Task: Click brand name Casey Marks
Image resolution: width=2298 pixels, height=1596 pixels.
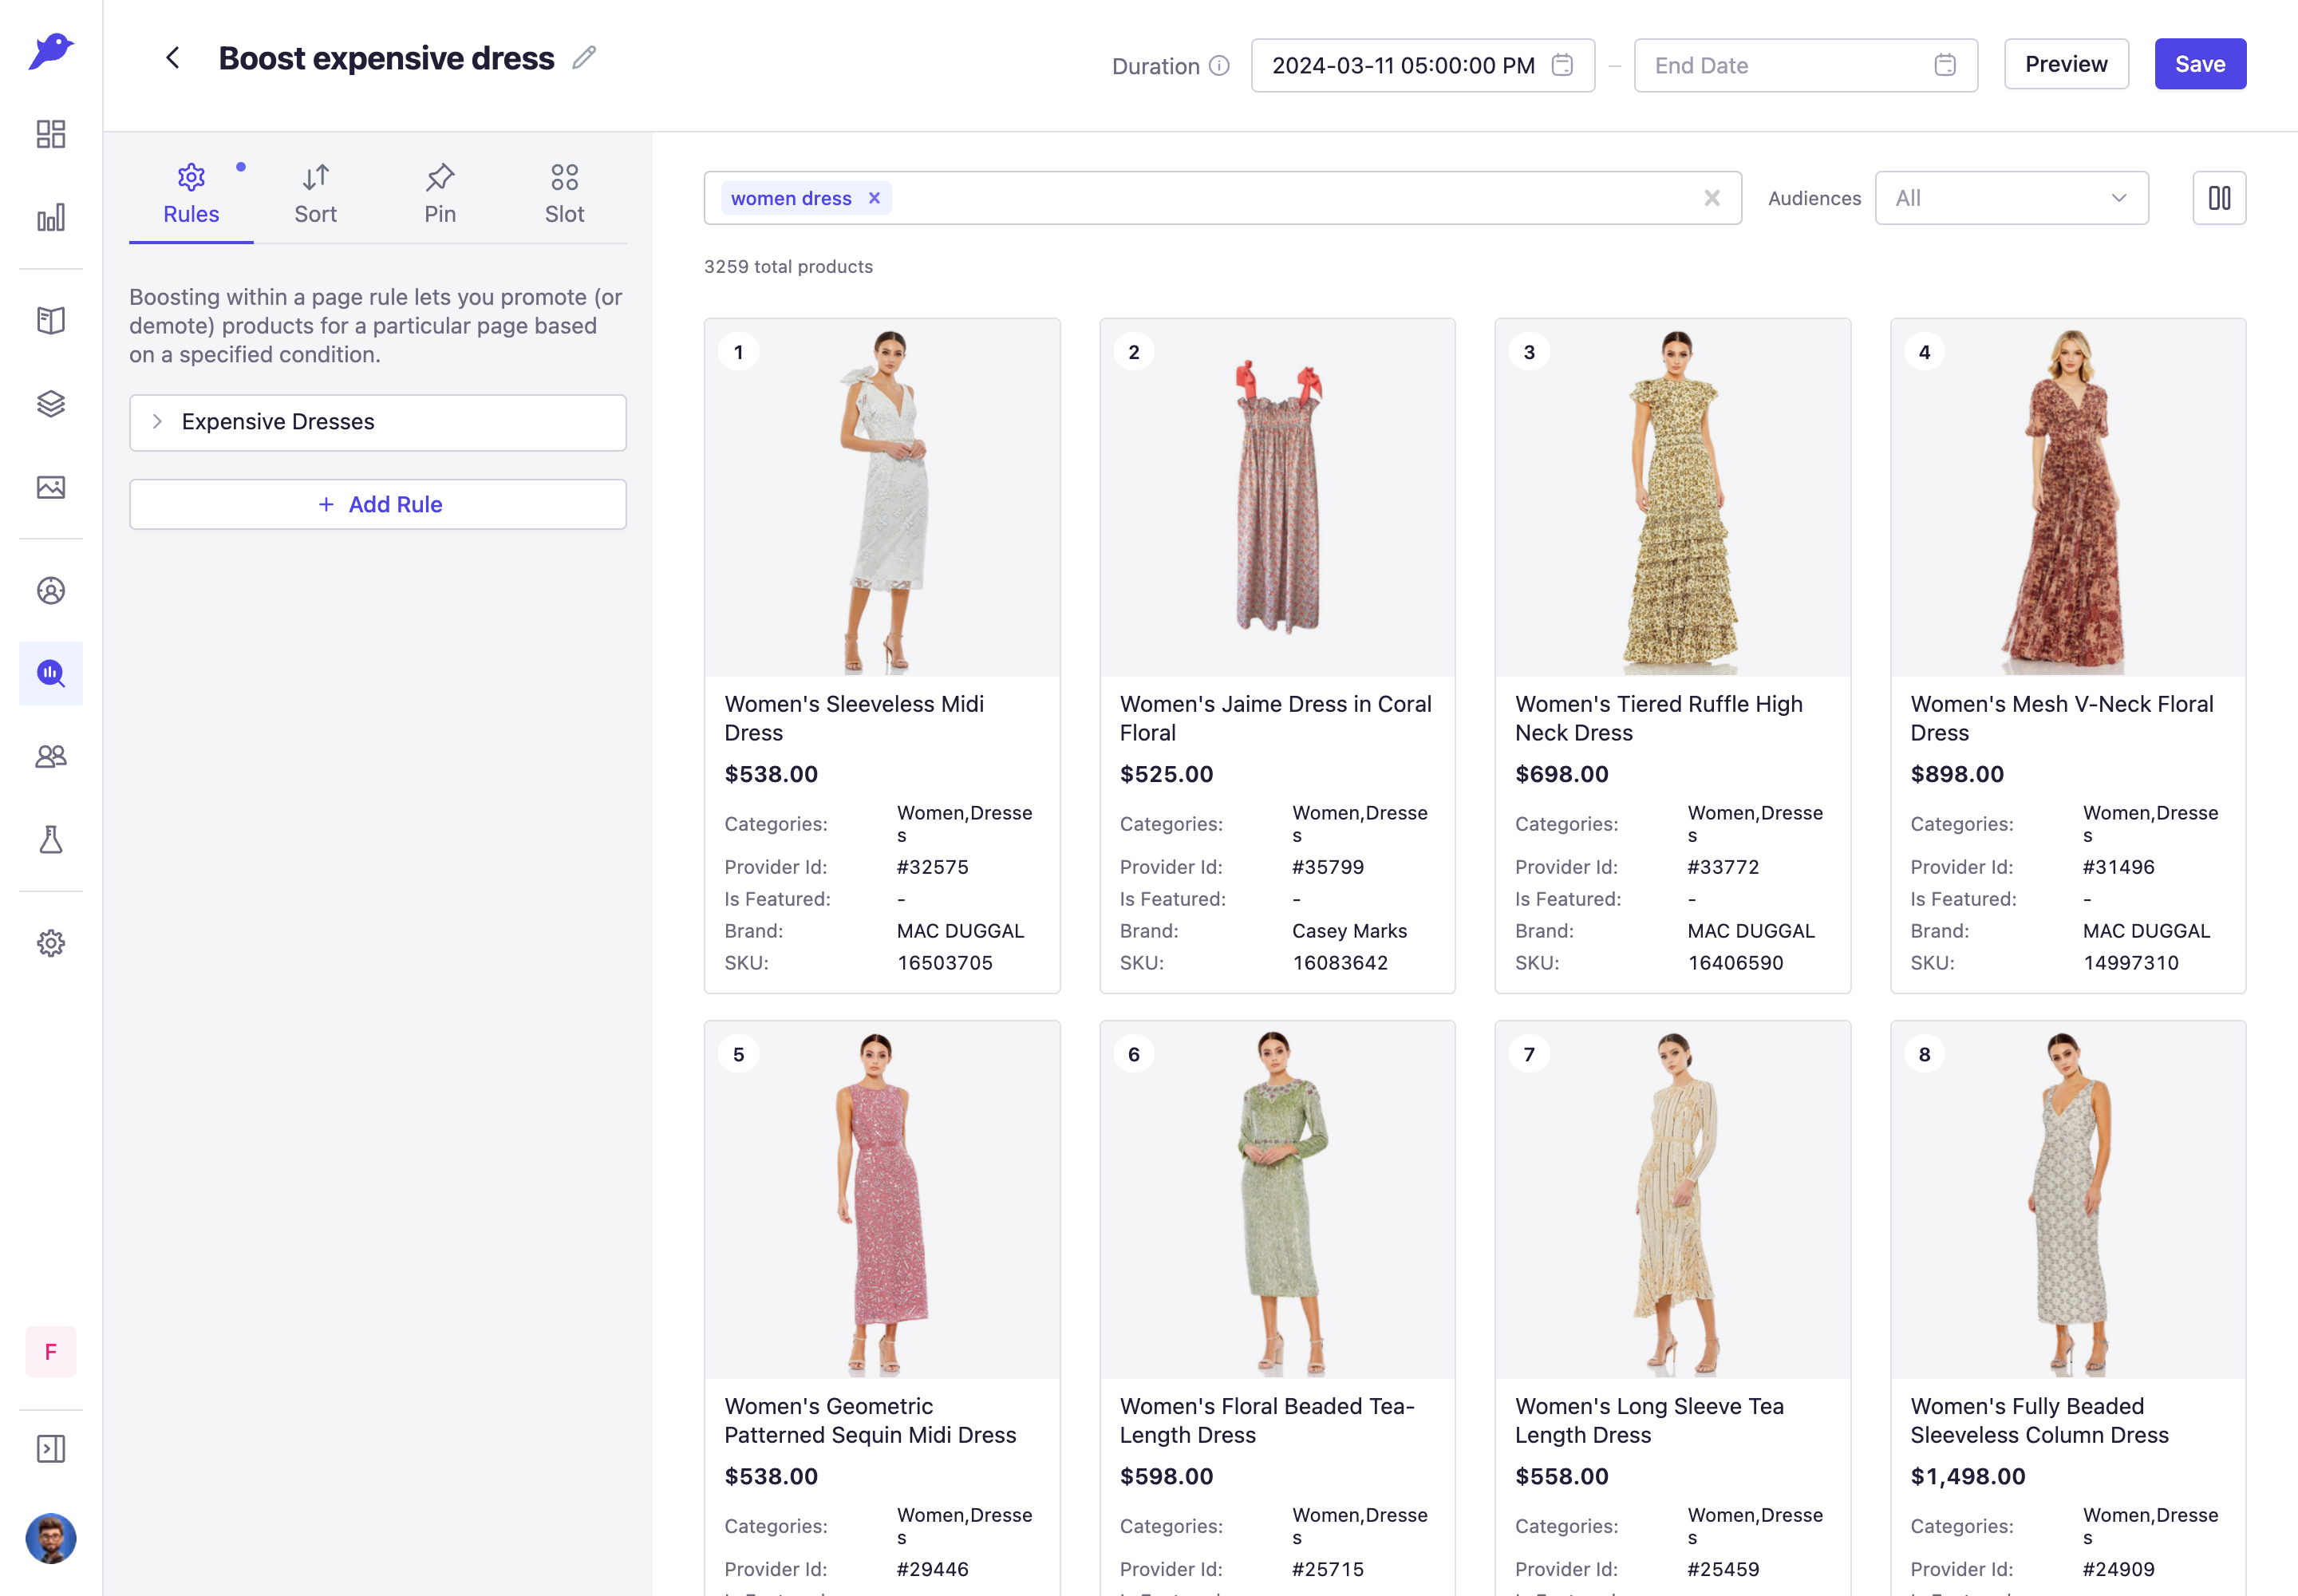Action: point(1349,931)
